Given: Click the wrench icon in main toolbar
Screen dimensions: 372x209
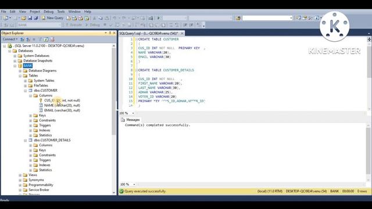Looking at the screenshot, I should click(x=310, y=18).
